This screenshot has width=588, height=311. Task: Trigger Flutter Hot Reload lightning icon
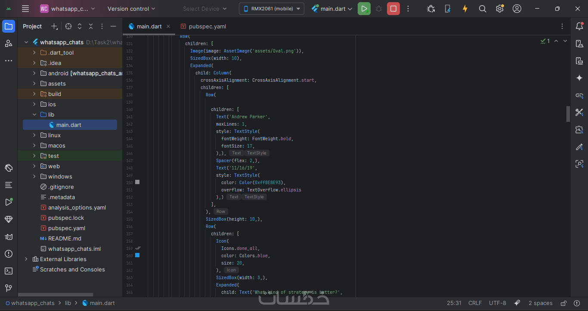pyautogui.click(x=465, y=9)
